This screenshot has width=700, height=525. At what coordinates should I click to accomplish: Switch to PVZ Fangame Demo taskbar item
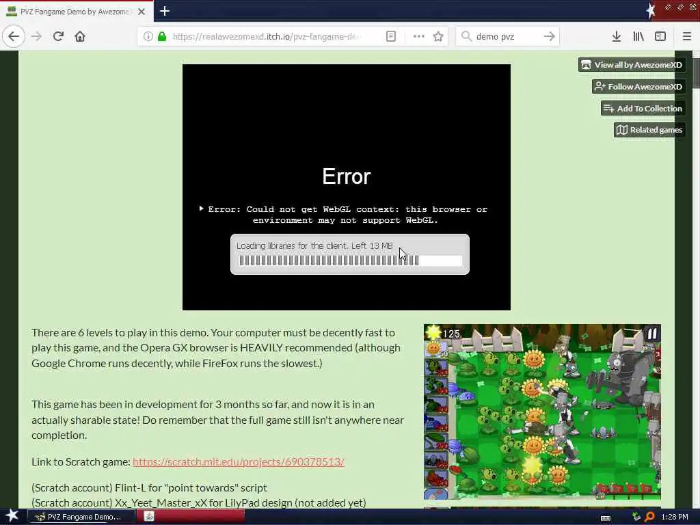click(81, 517)
